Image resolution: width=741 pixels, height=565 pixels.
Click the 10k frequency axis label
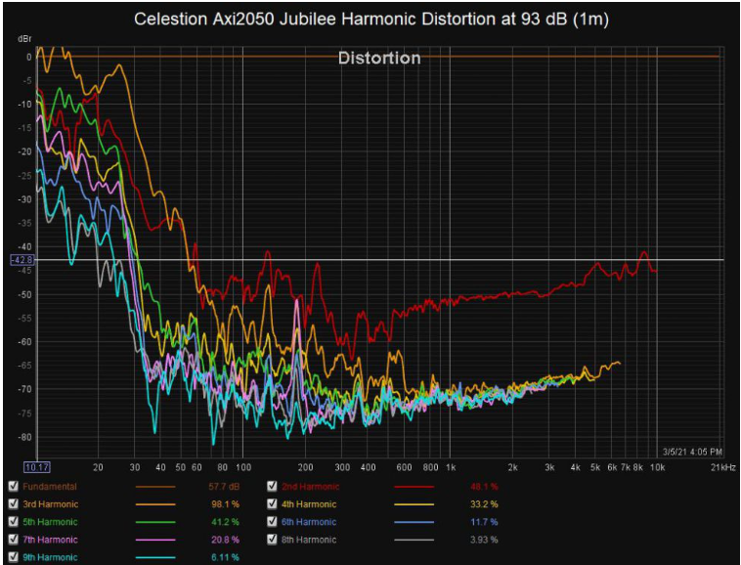coord(657,467)
